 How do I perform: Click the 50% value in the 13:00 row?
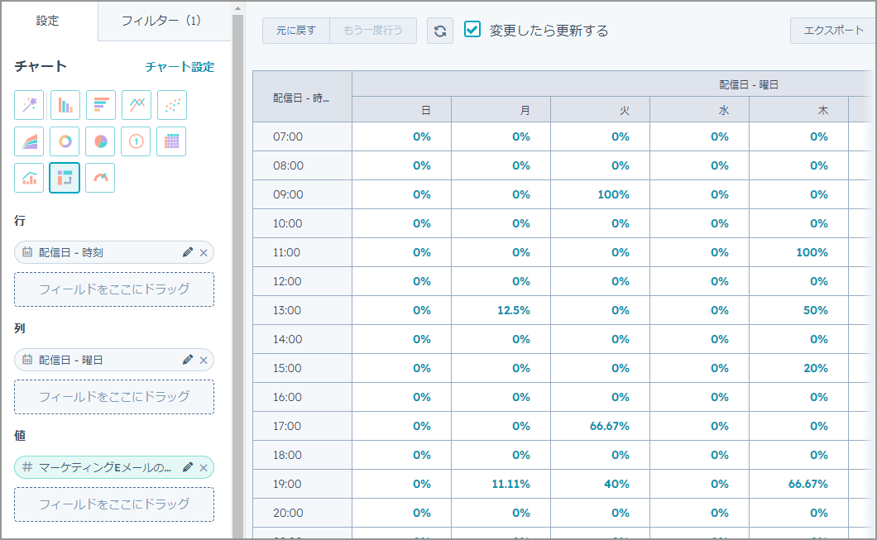point(816,310)
